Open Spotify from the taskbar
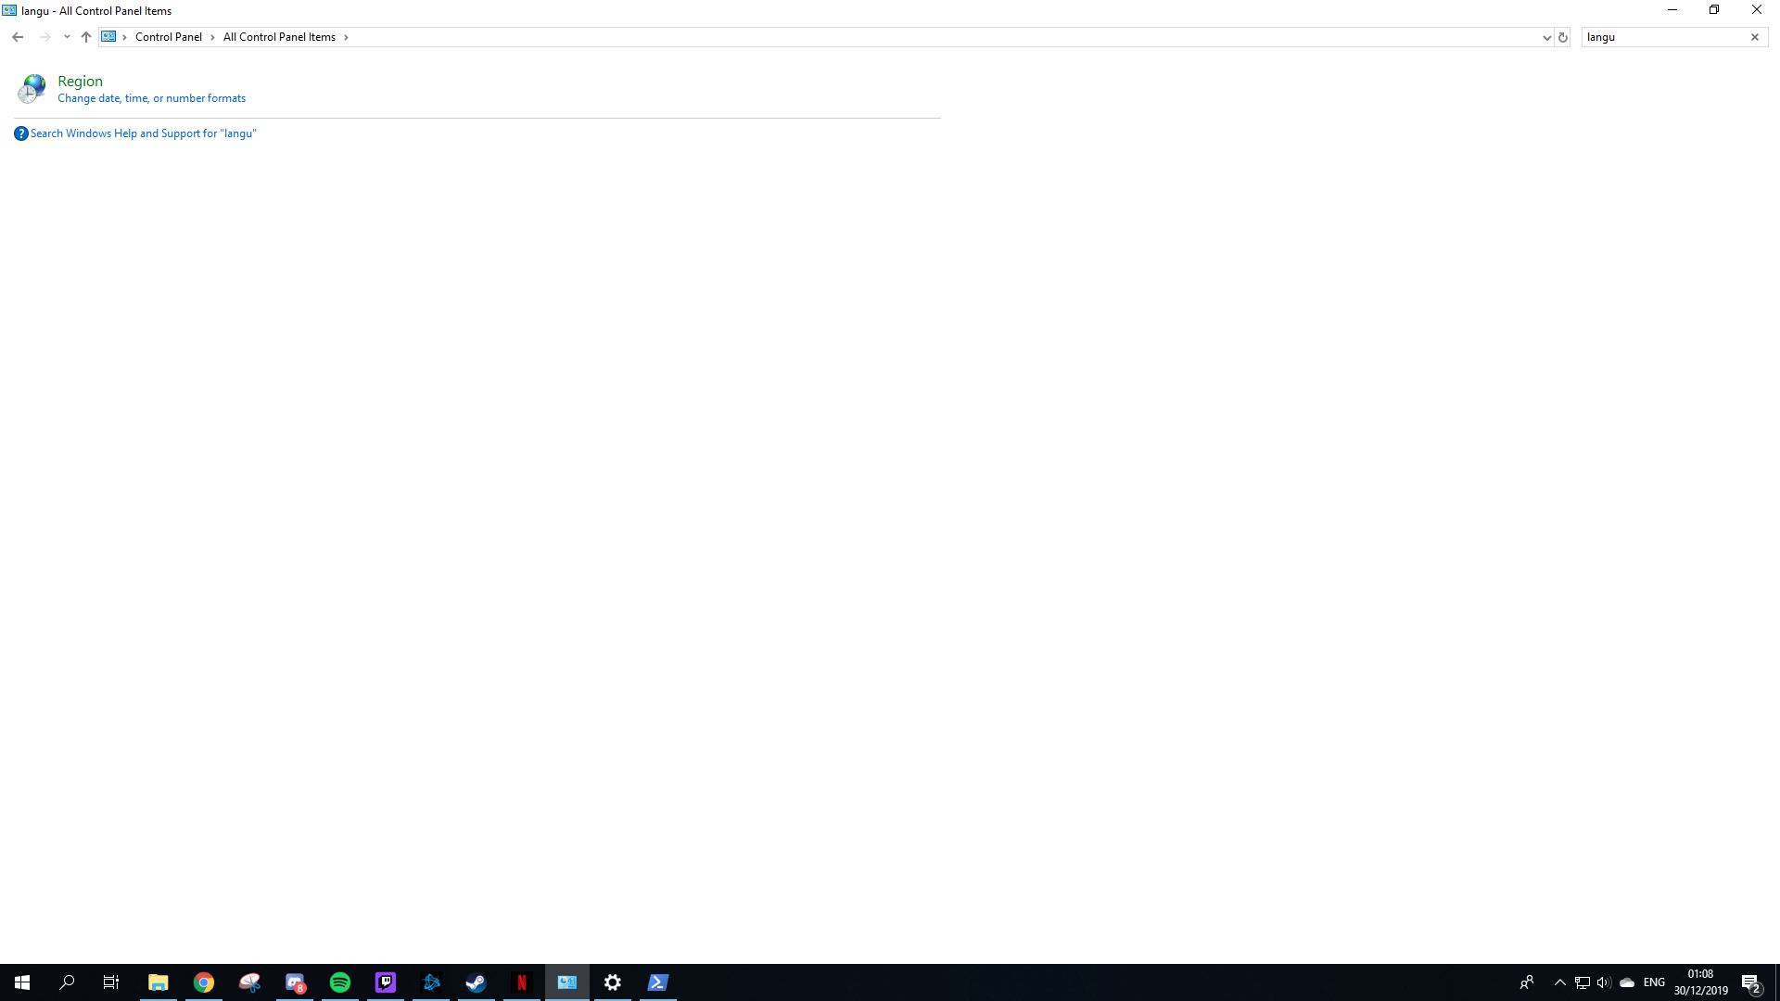 340,982
